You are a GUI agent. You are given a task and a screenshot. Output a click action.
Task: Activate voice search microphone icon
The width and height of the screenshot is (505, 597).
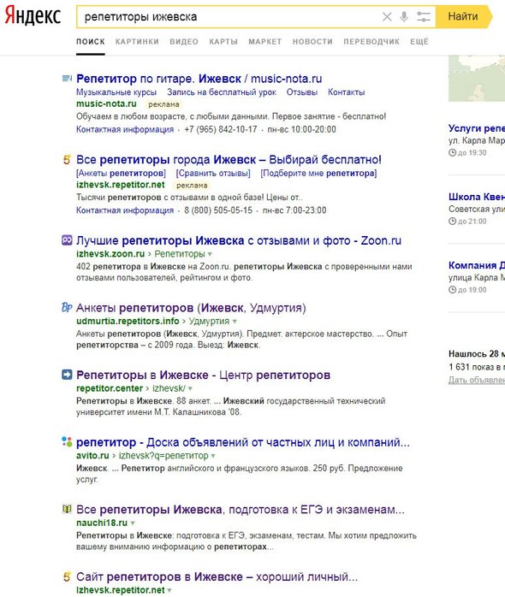404,17
